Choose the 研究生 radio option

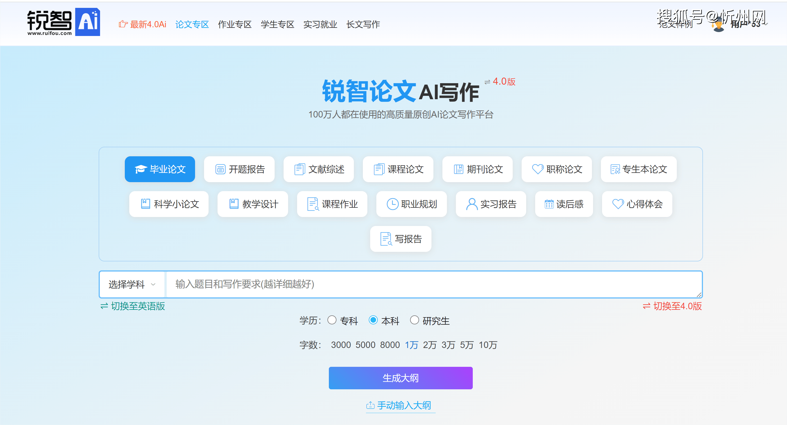tap(414, 320)
